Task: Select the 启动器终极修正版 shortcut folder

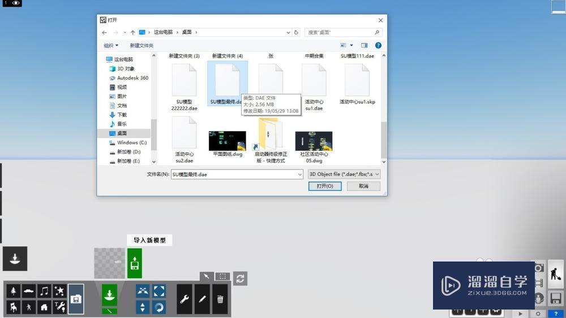Action: pos(271,141)
